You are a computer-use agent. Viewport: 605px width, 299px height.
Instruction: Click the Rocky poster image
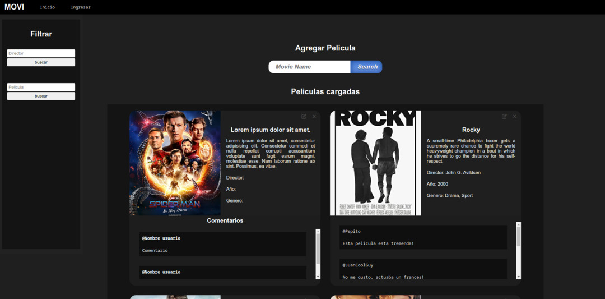click(375, 163)
